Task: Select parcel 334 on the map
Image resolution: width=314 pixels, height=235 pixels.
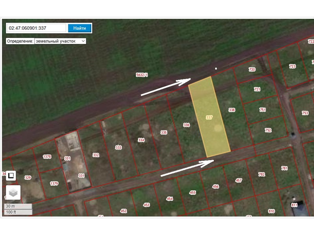Action: [141, 140]
